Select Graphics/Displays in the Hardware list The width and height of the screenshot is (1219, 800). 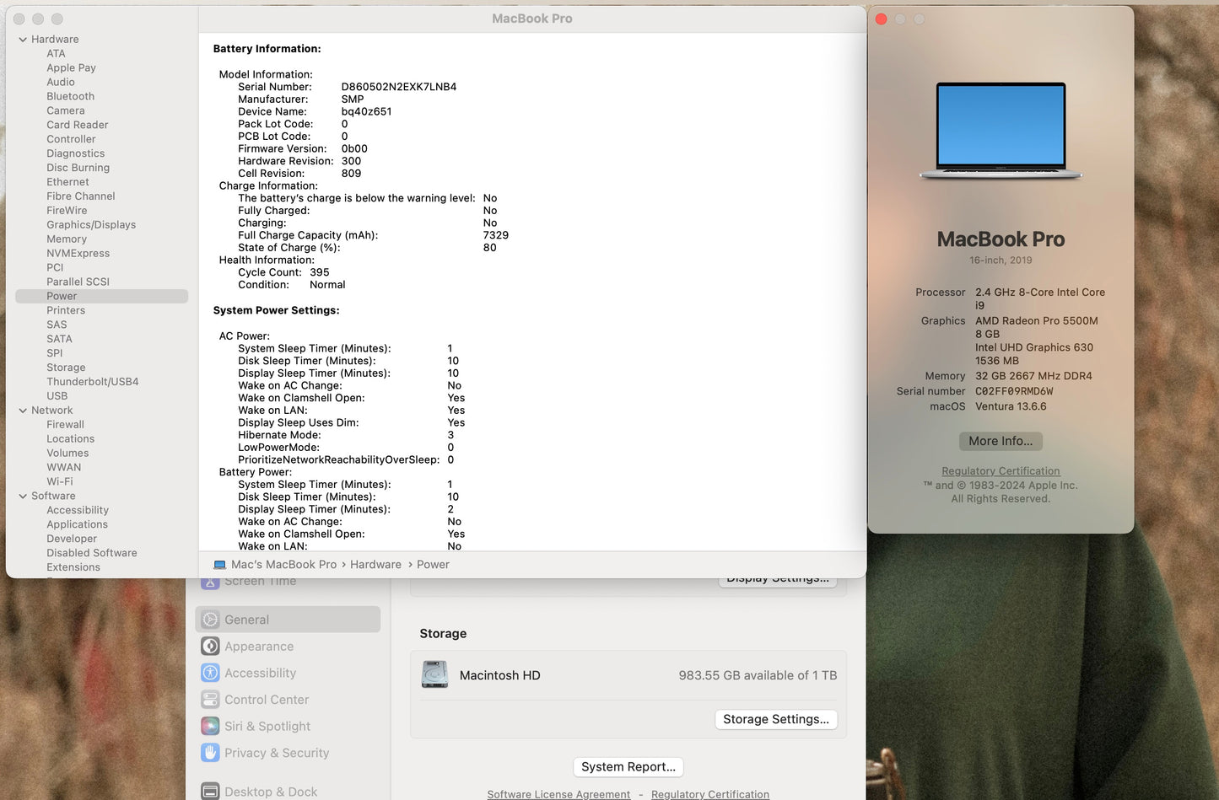91,224
